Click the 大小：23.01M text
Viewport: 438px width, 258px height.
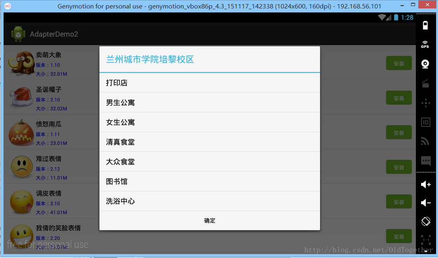point(52,143)
